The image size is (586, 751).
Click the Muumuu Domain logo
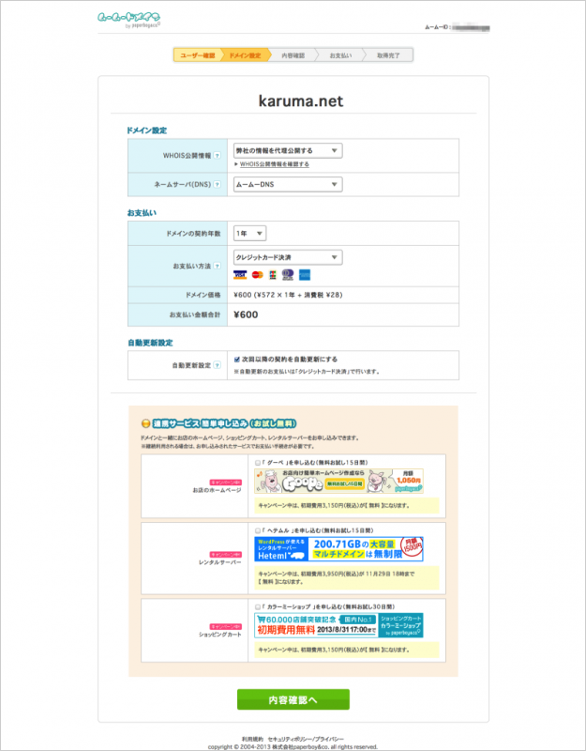click(129, 19)
